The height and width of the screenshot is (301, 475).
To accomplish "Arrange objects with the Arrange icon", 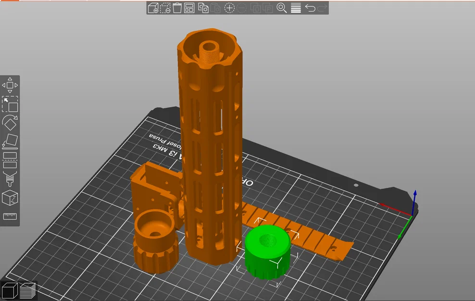I will click(189, 8).
